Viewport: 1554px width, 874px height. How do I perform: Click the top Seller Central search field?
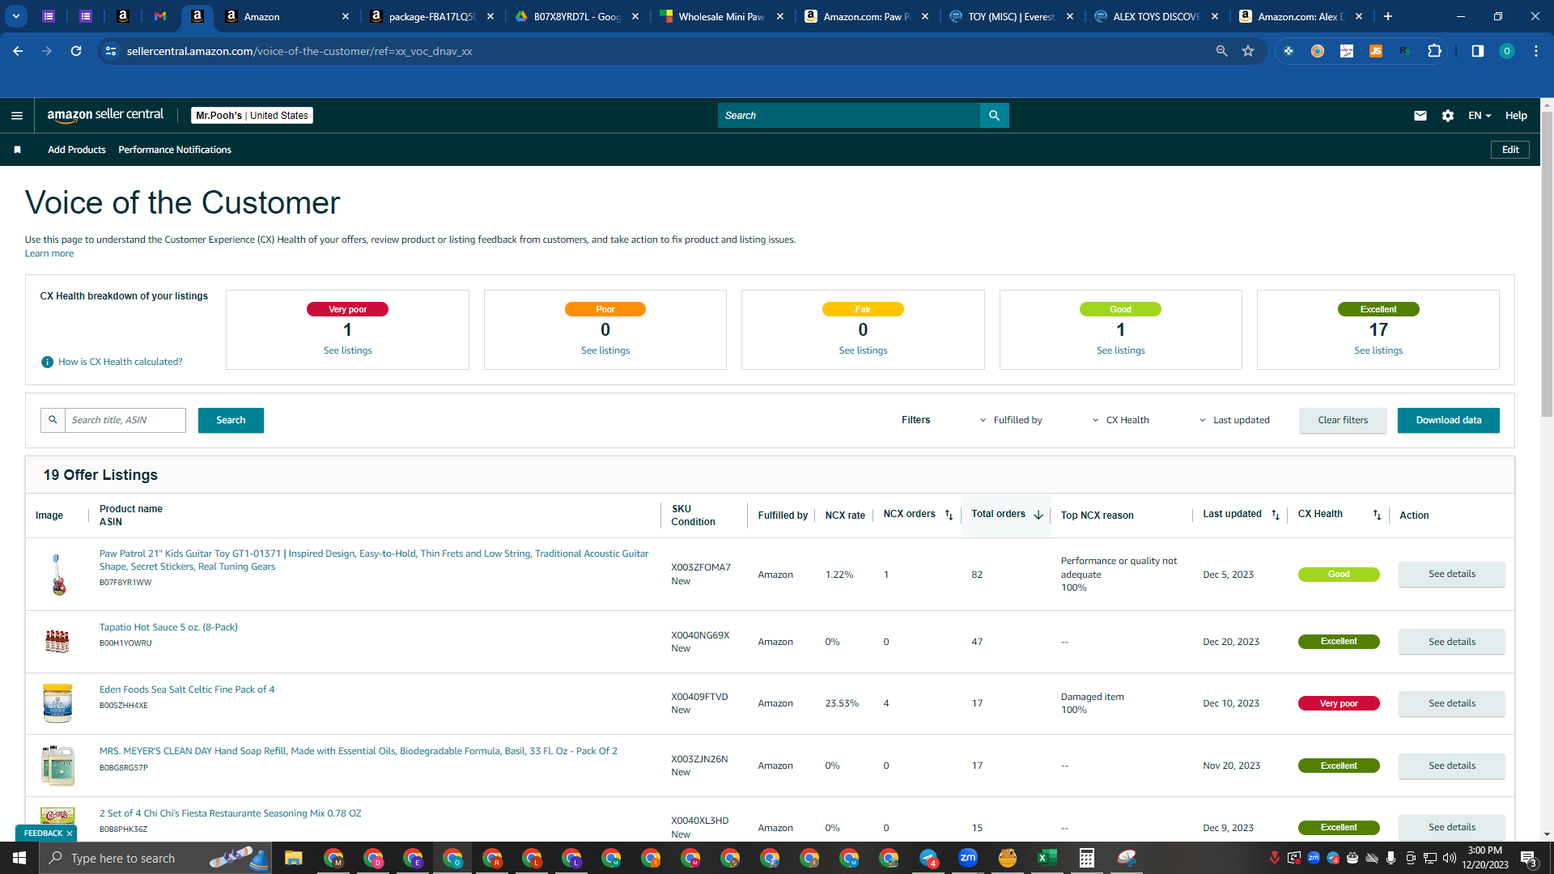pyautogui.click(x=849, y=116)
